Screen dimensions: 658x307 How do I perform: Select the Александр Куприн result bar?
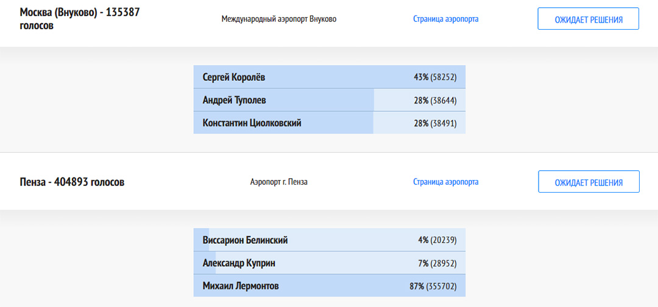coord(330,263)
